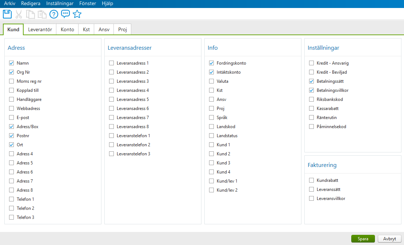The height and width of the screenshot is (245, 404).
Task: Switch to the Leverantör tab
Action: [x=40, y=29]
